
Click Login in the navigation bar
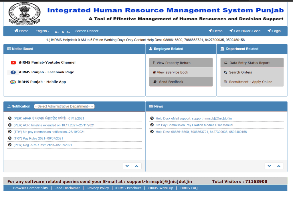click(274, 31)
